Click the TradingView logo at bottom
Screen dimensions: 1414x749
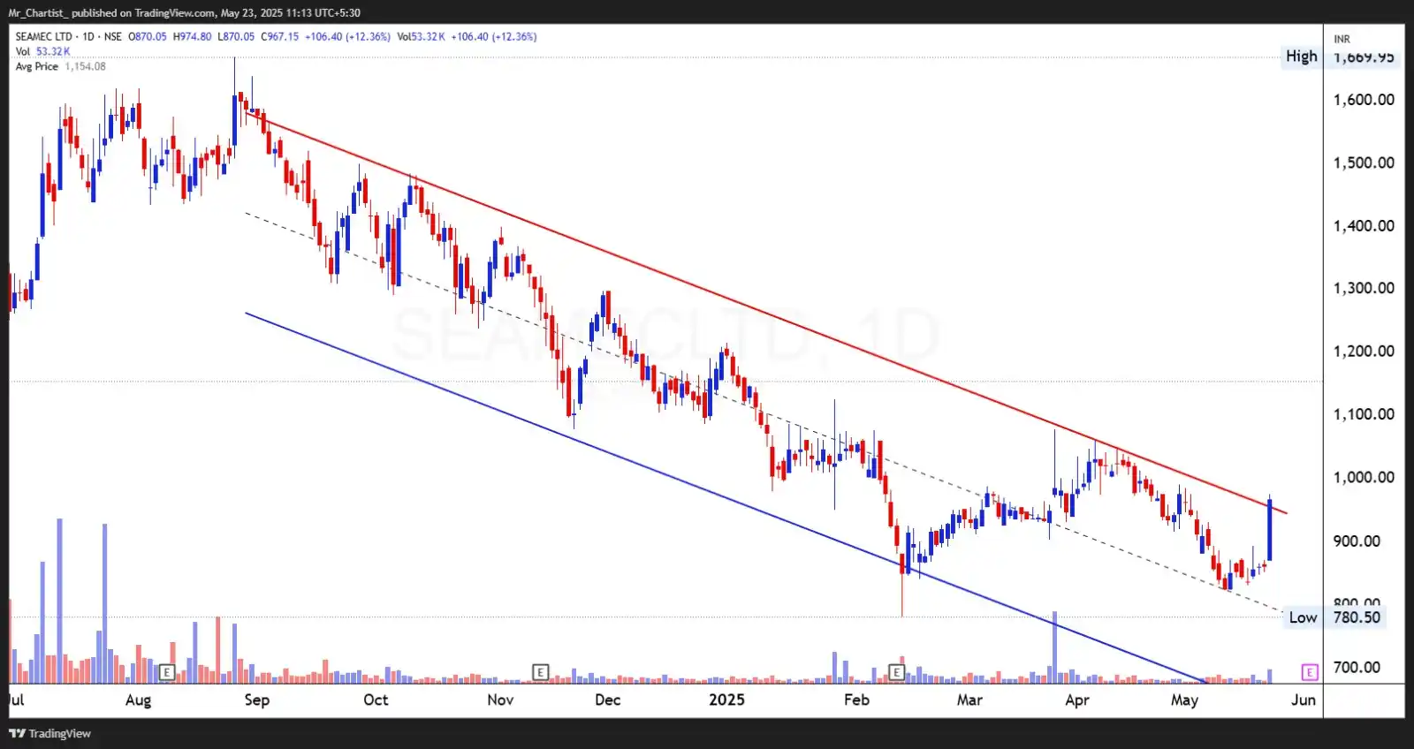tap(49, 733)
